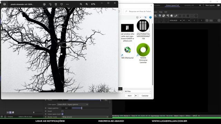This screenshot has width=221, height=124.
Task: Adjust the Power slider
Action: pos(84,100)
